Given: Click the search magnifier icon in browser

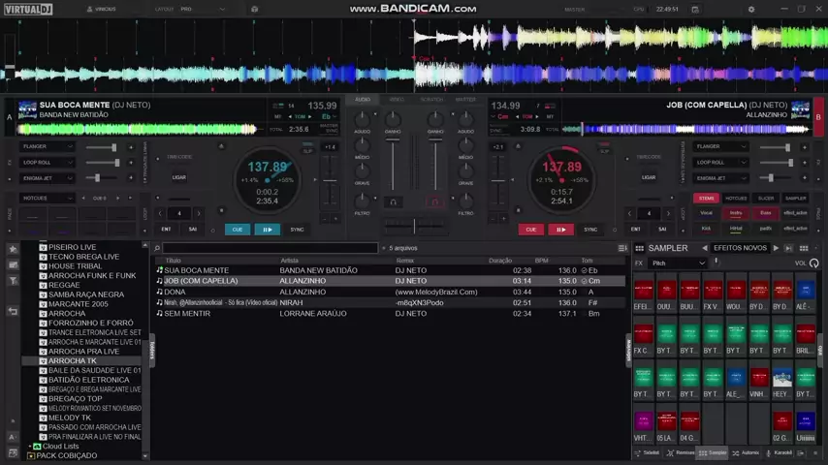Looking at the screenshot, I should point(157,248).
